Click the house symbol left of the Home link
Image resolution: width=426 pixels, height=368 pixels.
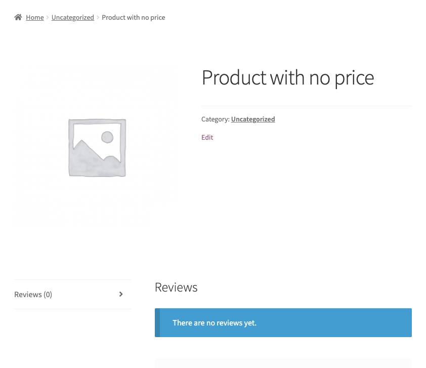tap(18, 17)
